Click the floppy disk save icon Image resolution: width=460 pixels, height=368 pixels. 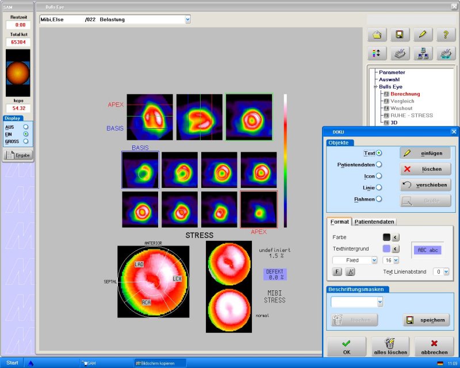(400, 34)
